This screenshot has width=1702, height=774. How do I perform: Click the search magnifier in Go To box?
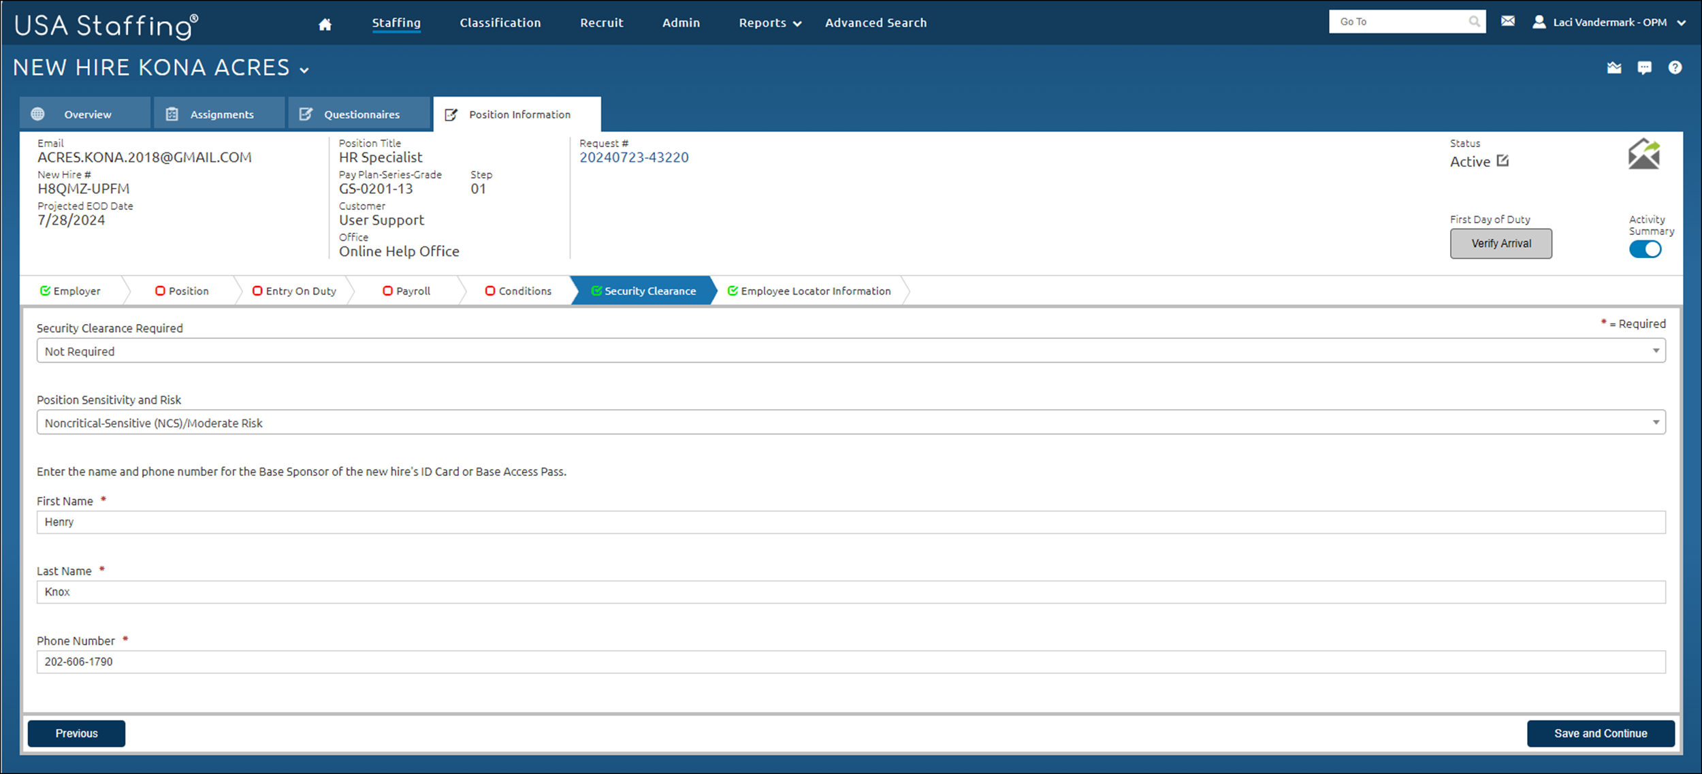(1474, 22)
